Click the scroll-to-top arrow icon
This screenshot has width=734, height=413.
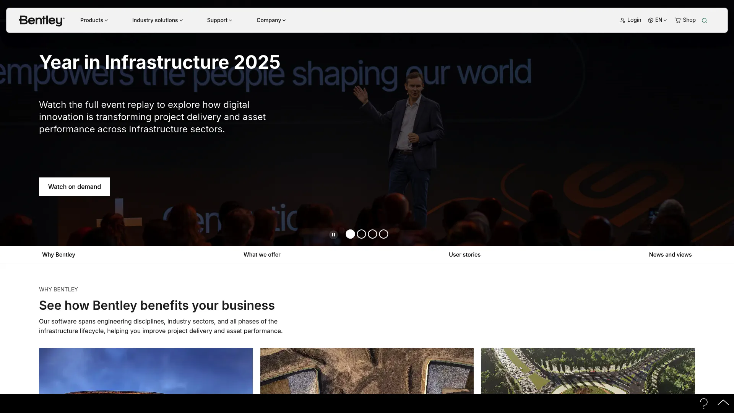coord(723,402)
